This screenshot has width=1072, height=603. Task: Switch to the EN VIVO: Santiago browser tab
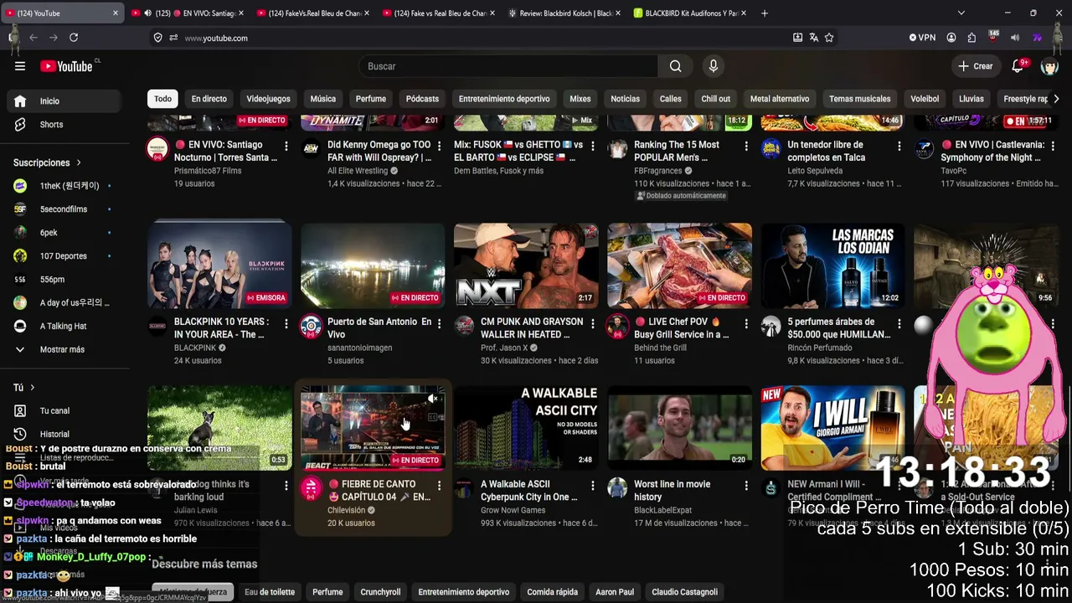188,13
